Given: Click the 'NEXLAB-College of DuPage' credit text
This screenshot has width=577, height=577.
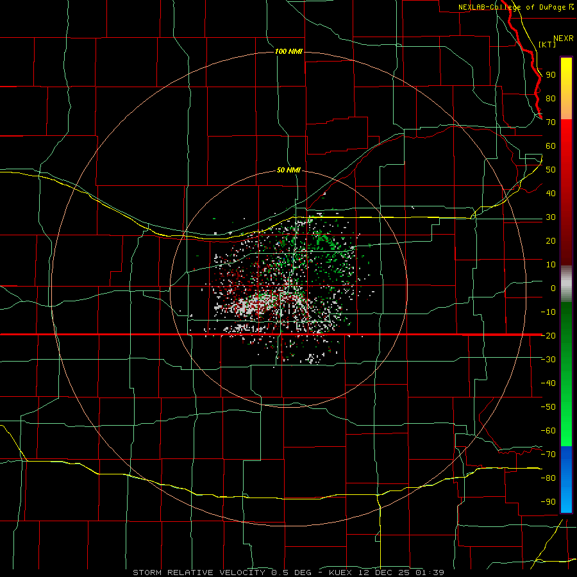Looking at the screenshot, I should (513, 7).
